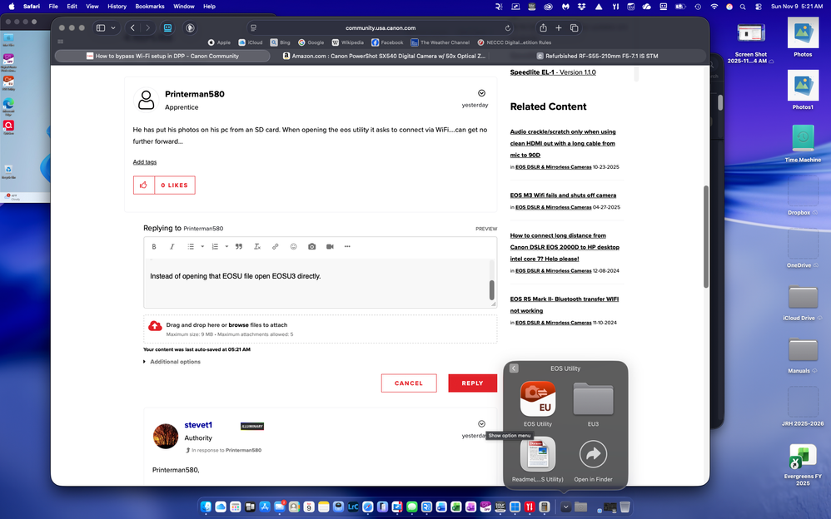This screenshot has height=519, width=831.
Task: Open the emoji picker in editor
Action: (x=293, y=247)
